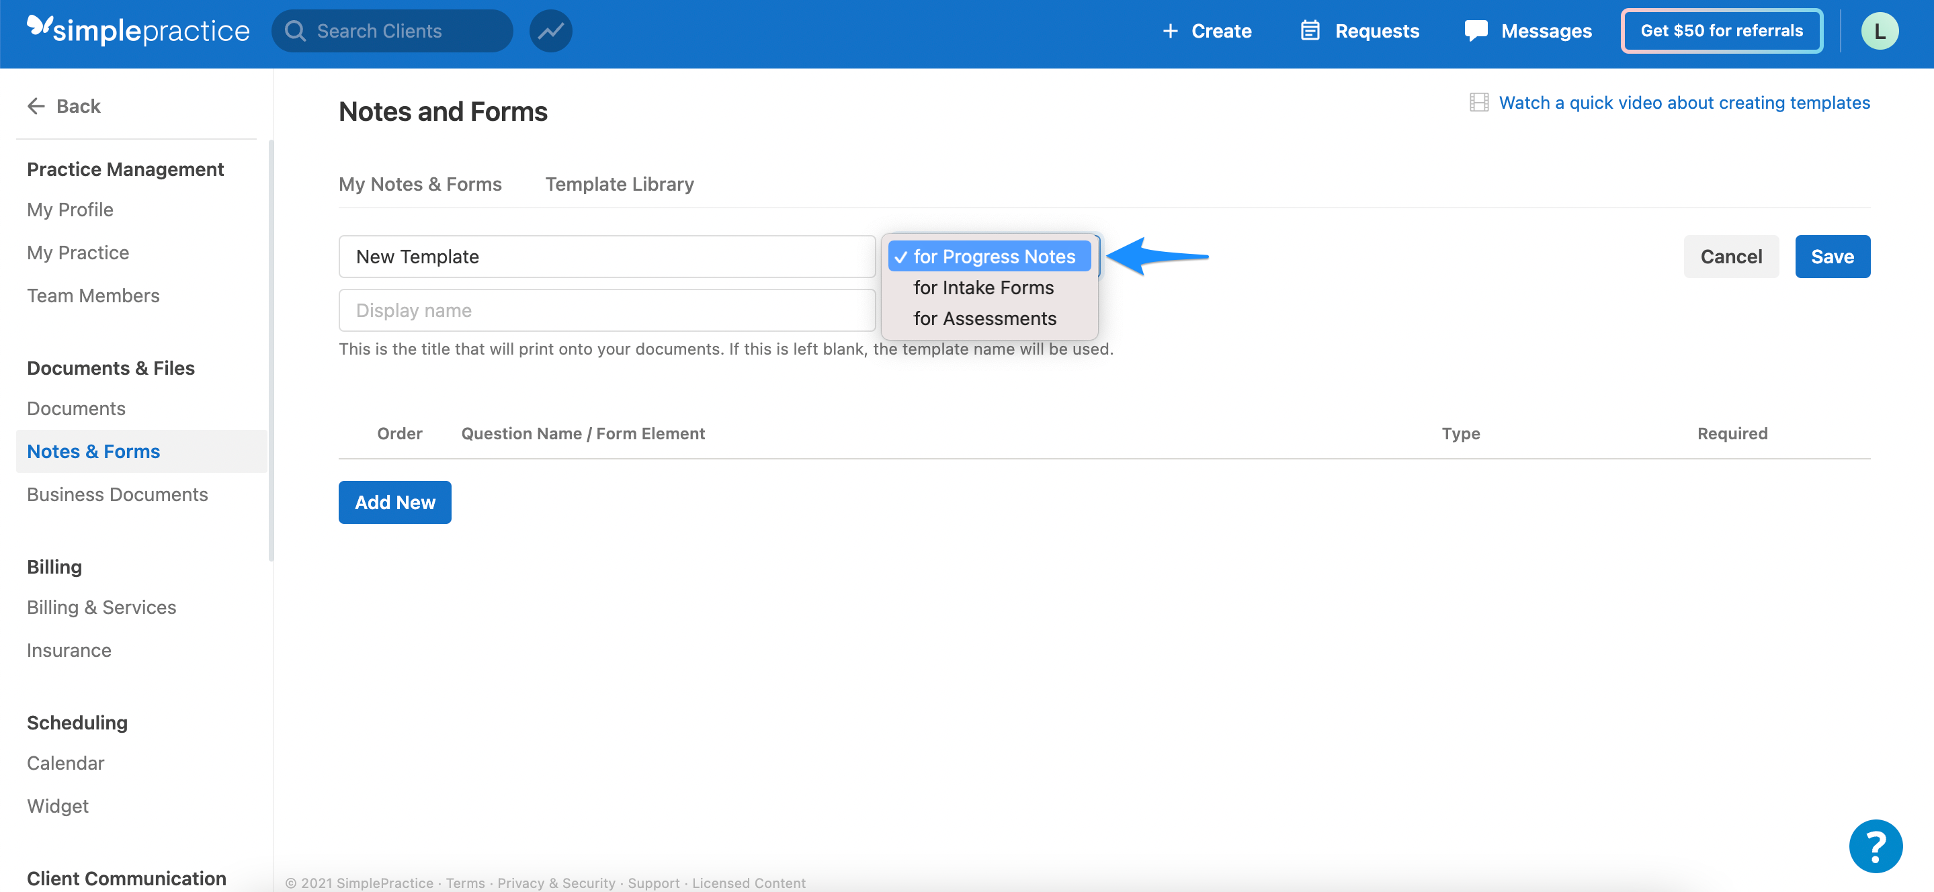Click the Privacy & Security footer link
Viewport: 1934px width, 892px height.
pyautogui.click(x=556, y=883)
